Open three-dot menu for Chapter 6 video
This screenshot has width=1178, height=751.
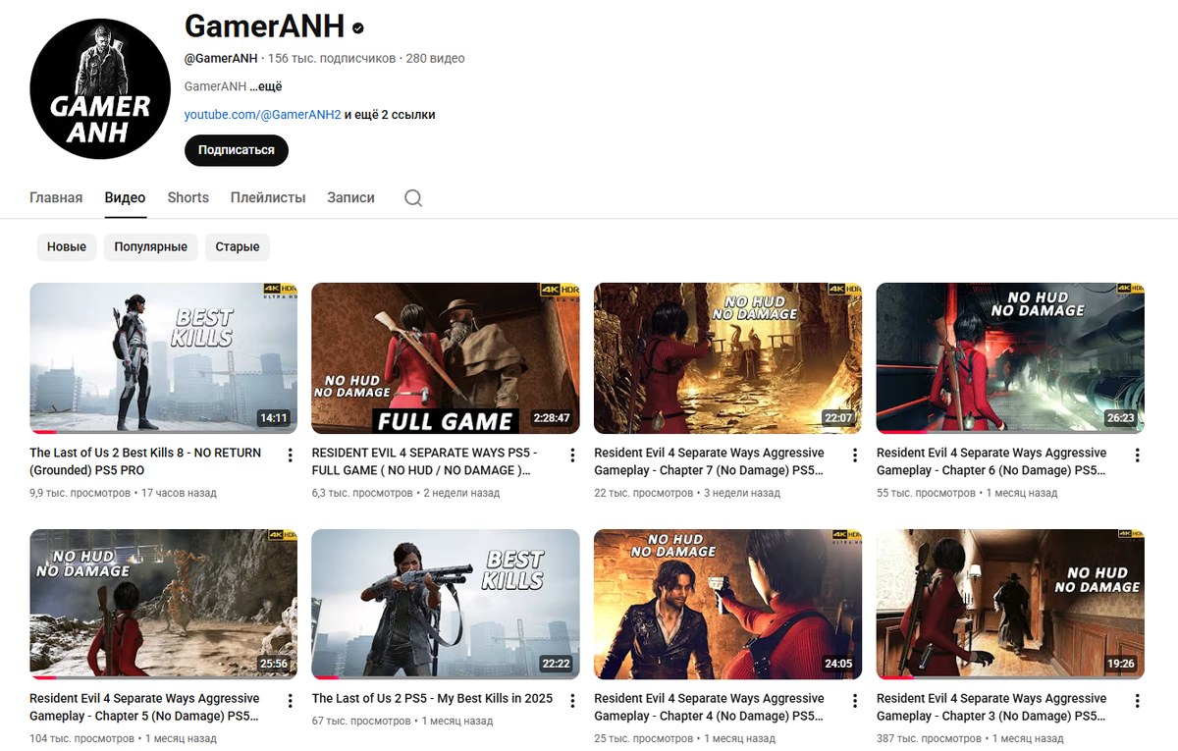1137,455
